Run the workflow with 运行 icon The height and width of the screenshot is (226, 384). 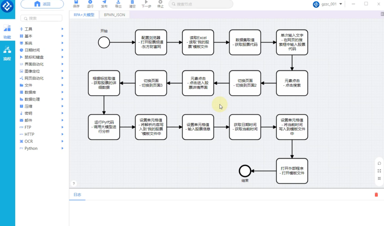(x=90, y=3)
